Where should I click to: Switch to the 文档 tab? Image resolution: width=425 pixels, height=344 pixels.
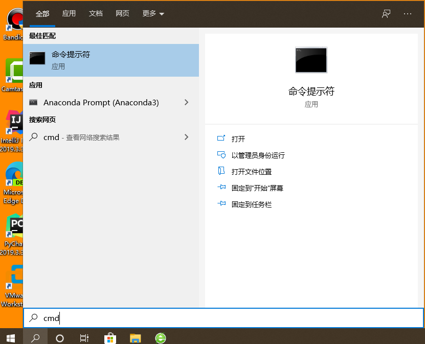coord(96,14)
